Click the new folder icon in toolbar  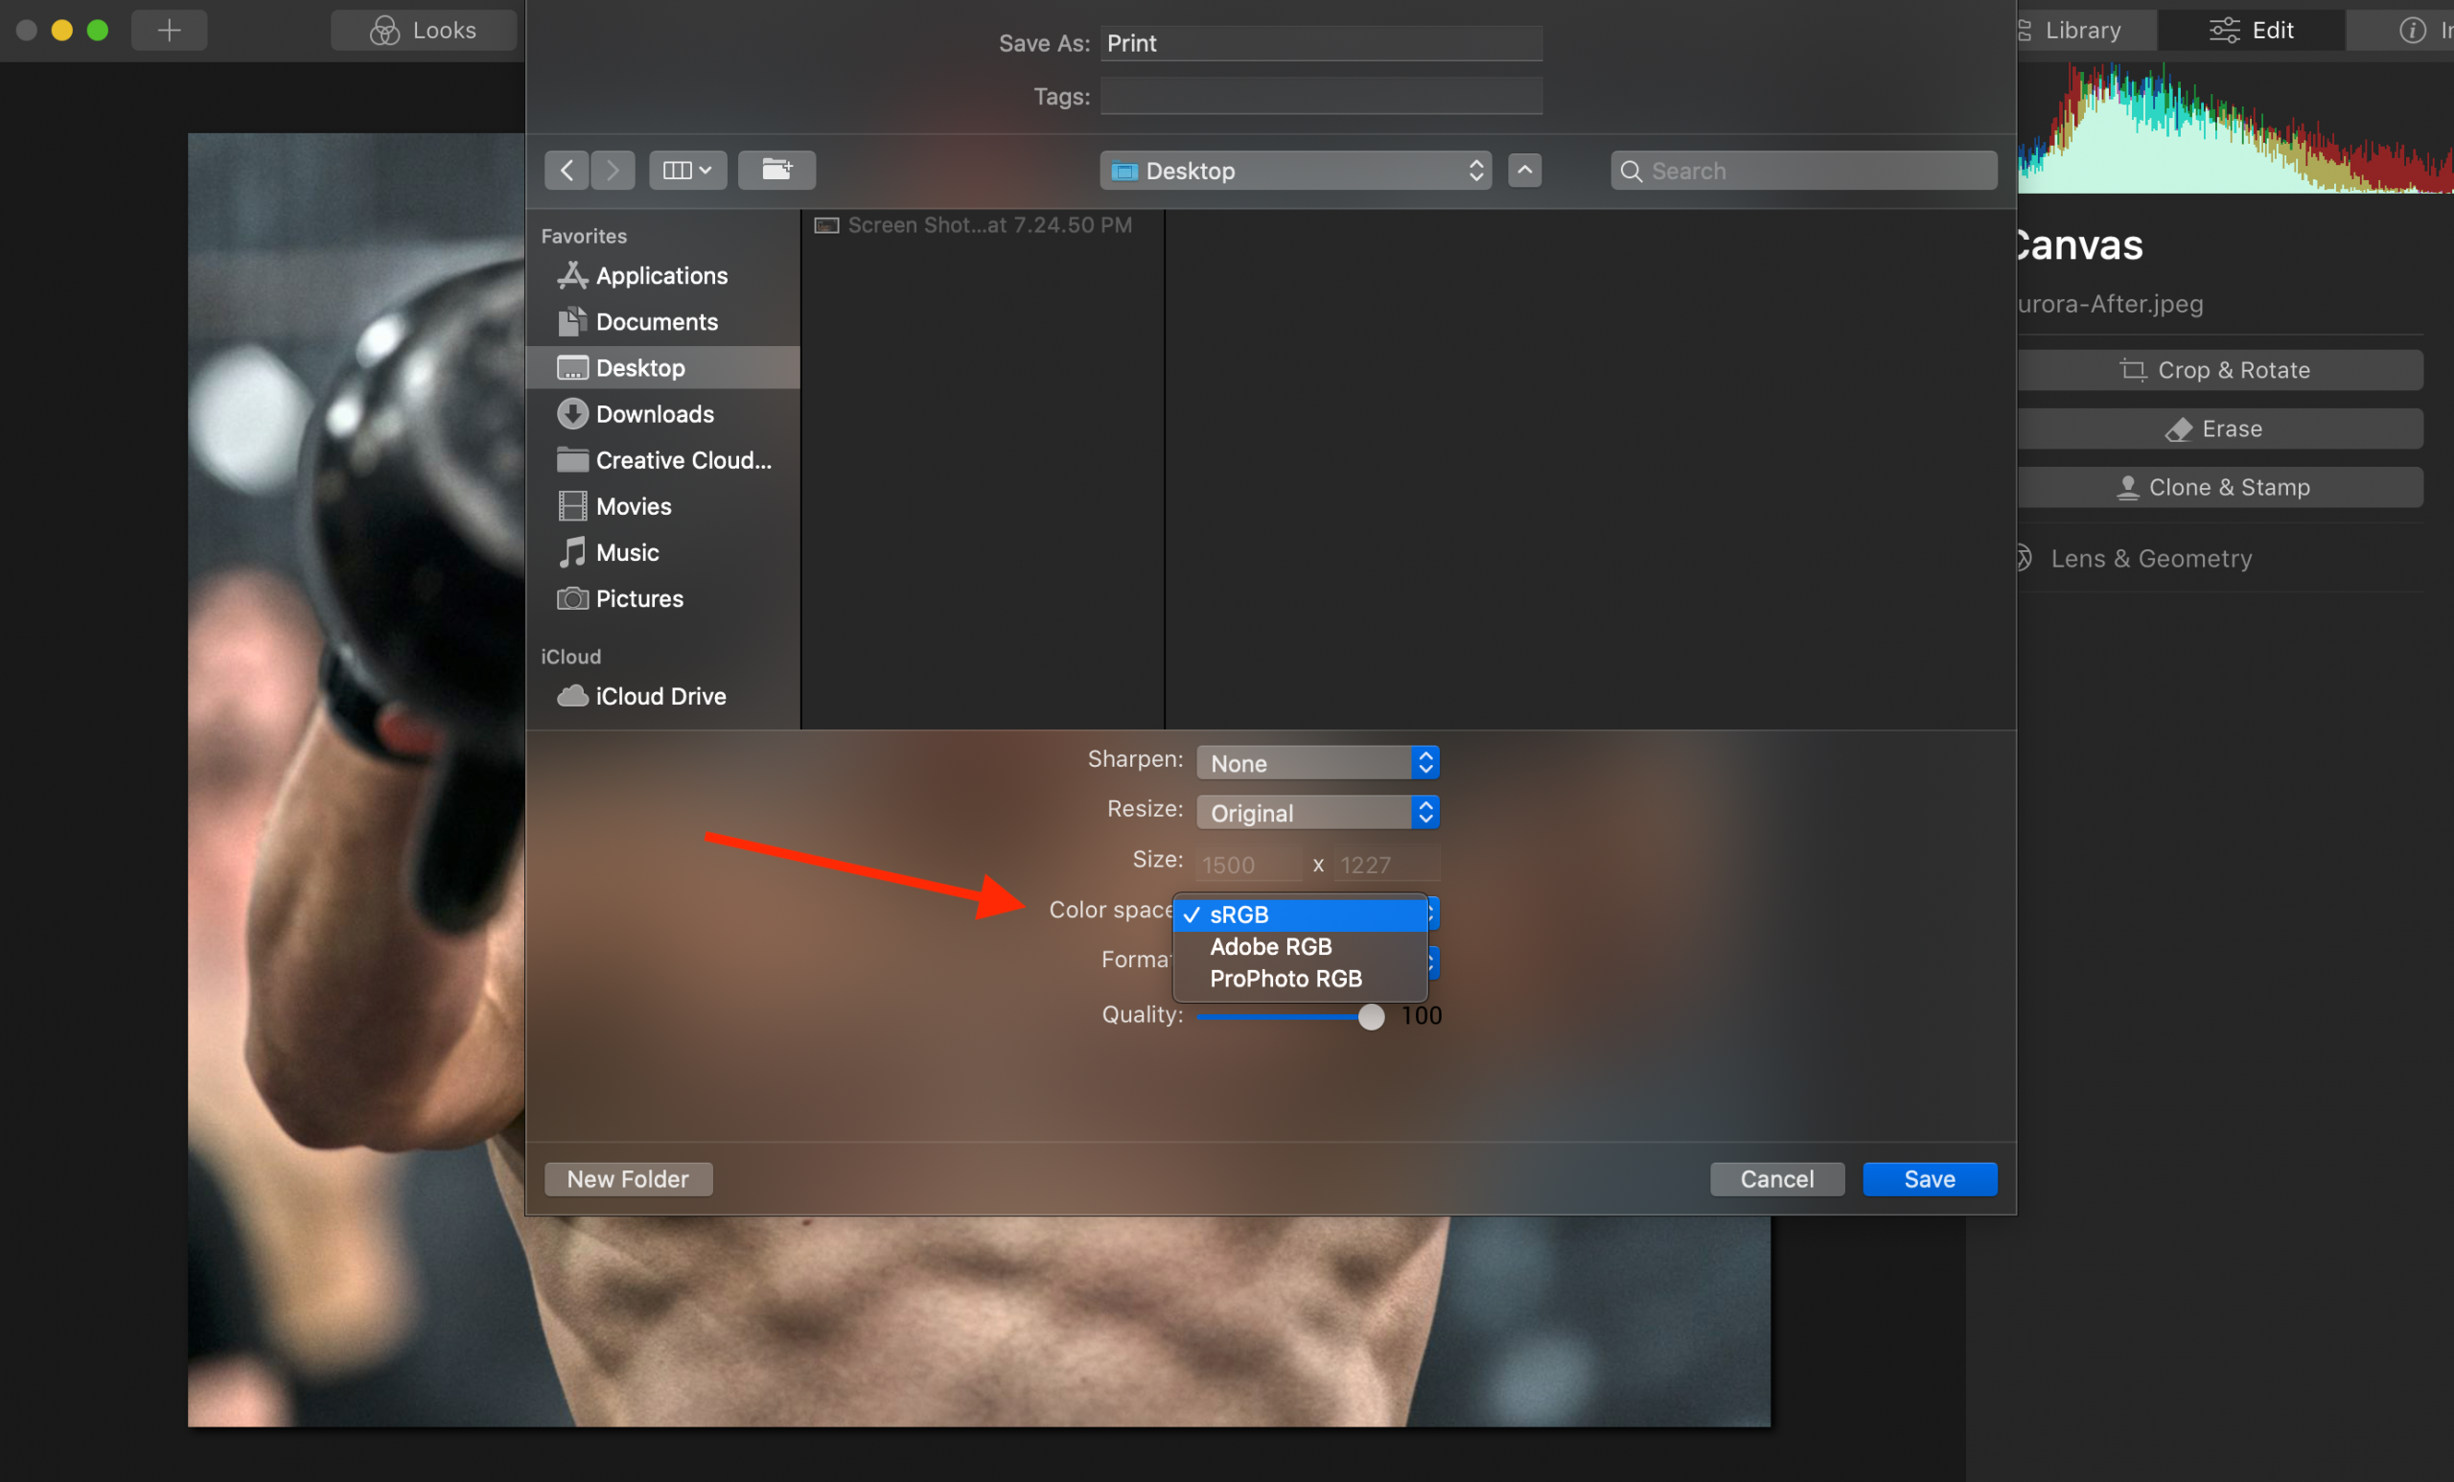coord(776,171)
